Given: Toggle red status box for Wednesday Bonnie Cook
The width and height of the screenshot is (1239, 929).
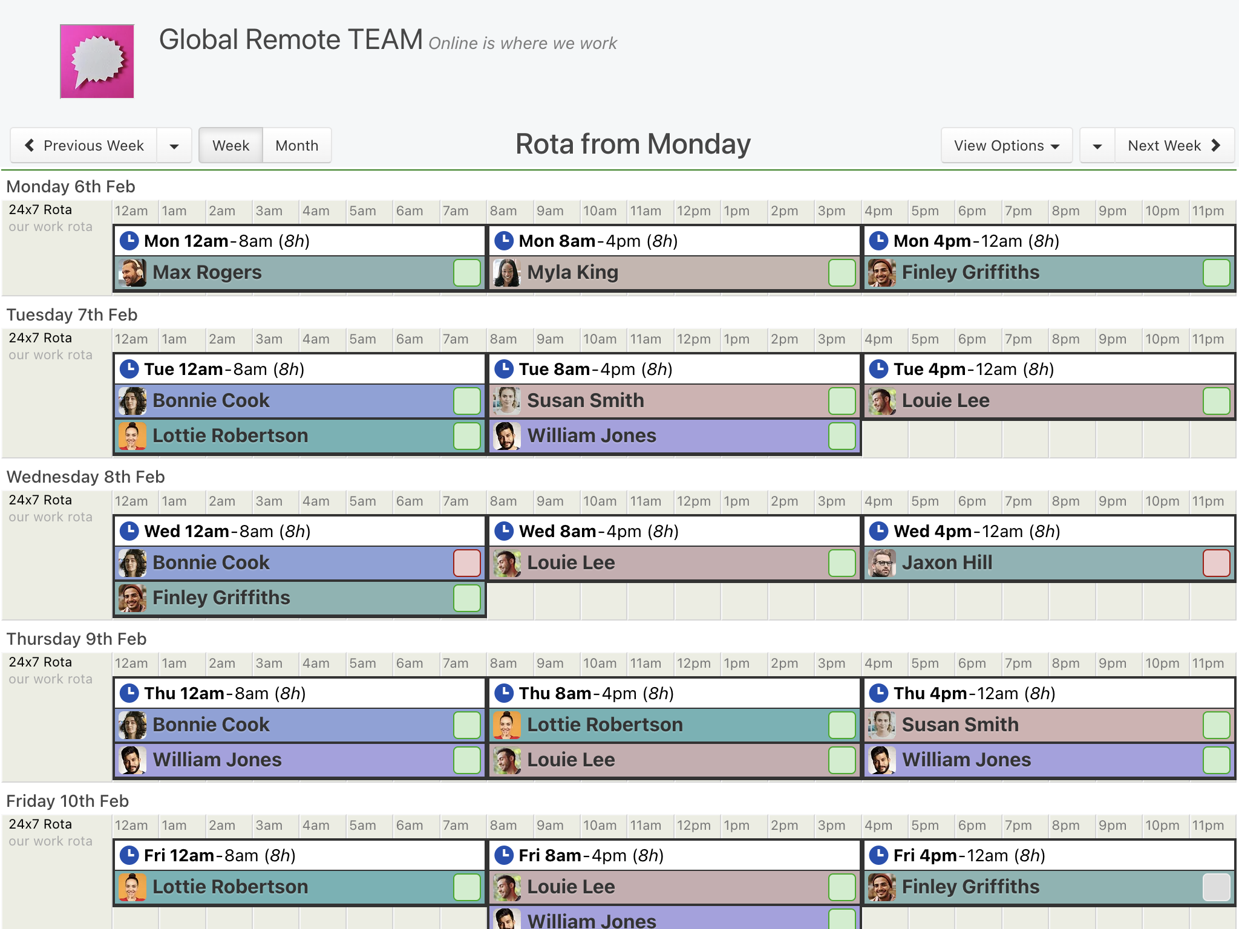Looking at the screenshot, I should pos(466,563).
